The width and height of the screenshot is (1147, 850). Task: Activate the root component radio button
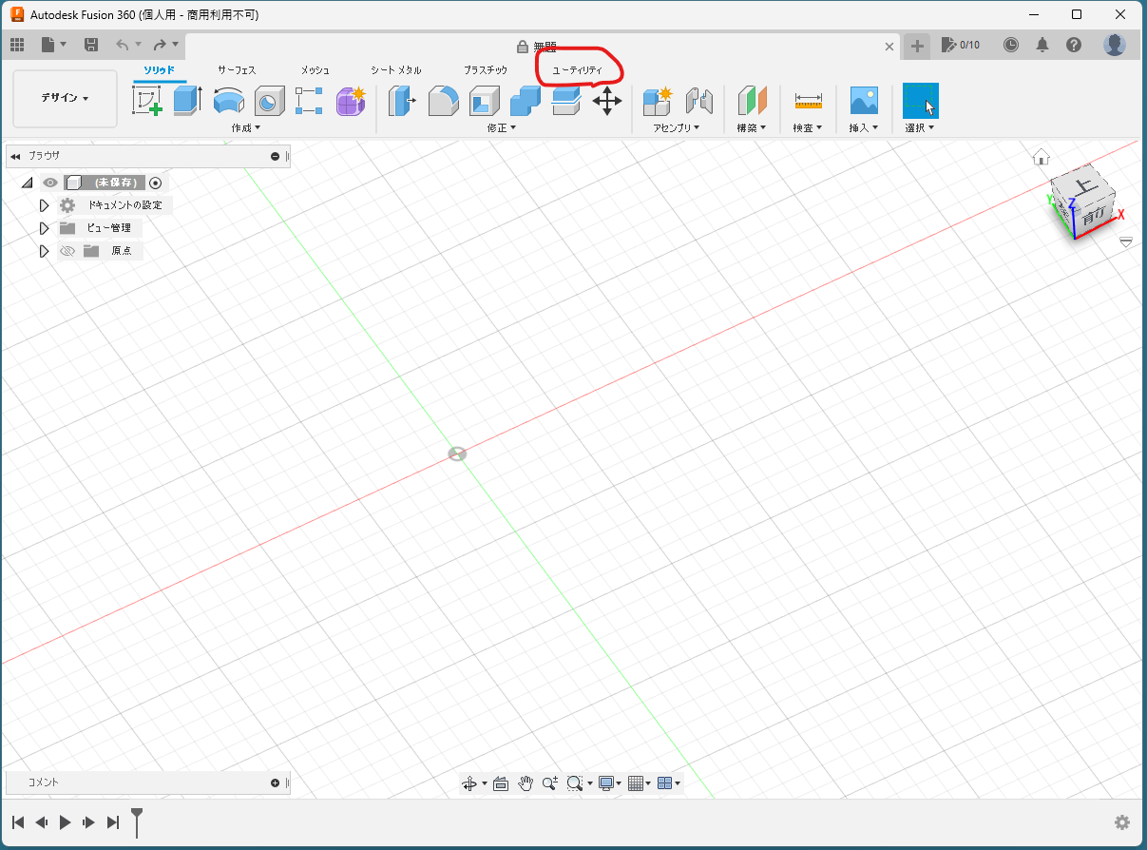pos(156,183)
